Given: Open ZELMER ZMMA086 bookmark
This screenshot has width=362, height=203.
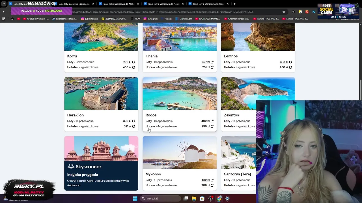Looking at the screenshot, I should click(114, 19).
